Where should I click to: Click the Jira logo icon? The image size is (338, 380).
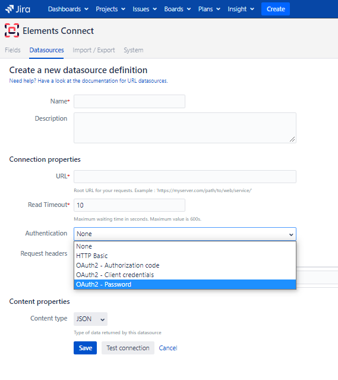click(x=10, y=9)
